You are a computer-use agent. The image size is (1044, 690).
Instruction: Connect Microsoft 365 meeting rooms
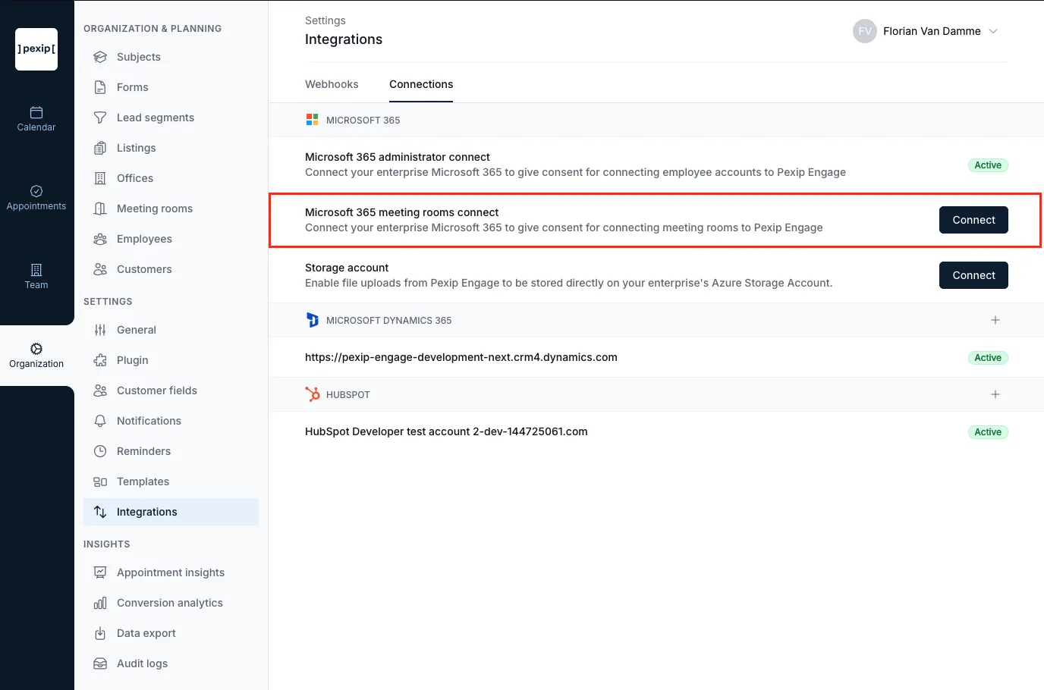pos(973,220)
